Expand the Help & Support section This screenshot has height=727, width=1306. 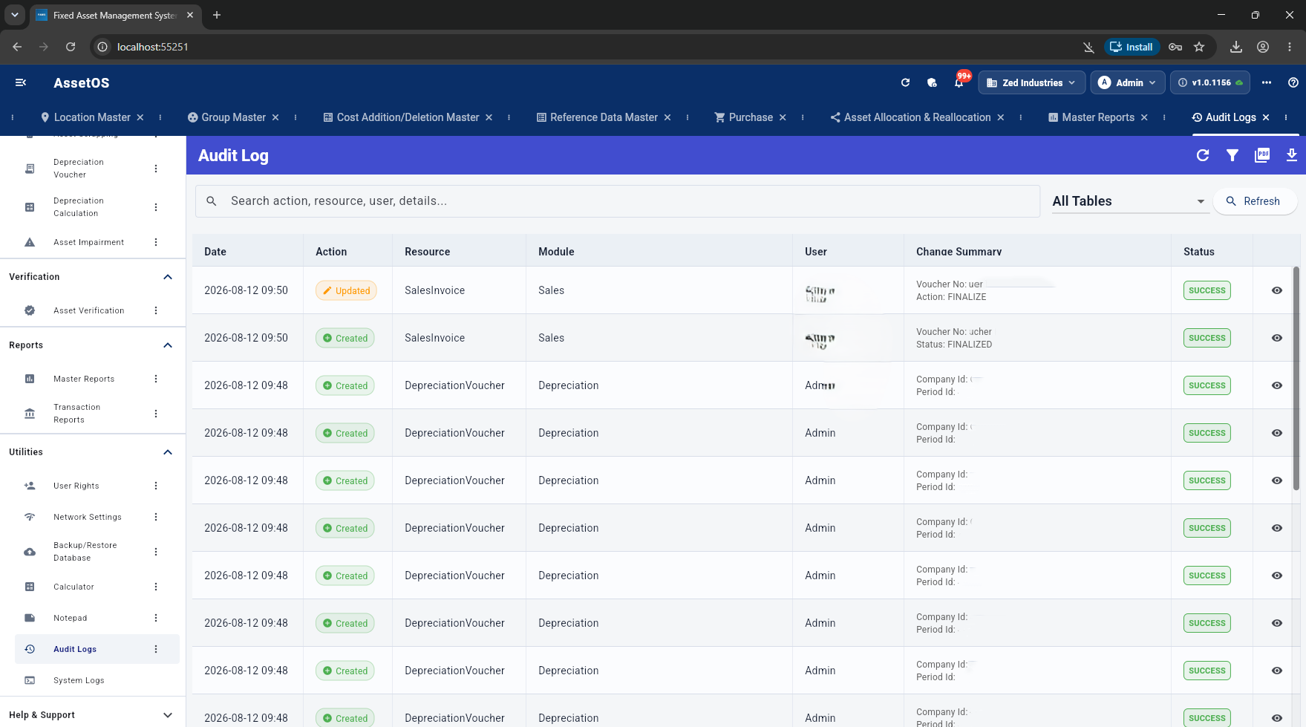[168, 715]
